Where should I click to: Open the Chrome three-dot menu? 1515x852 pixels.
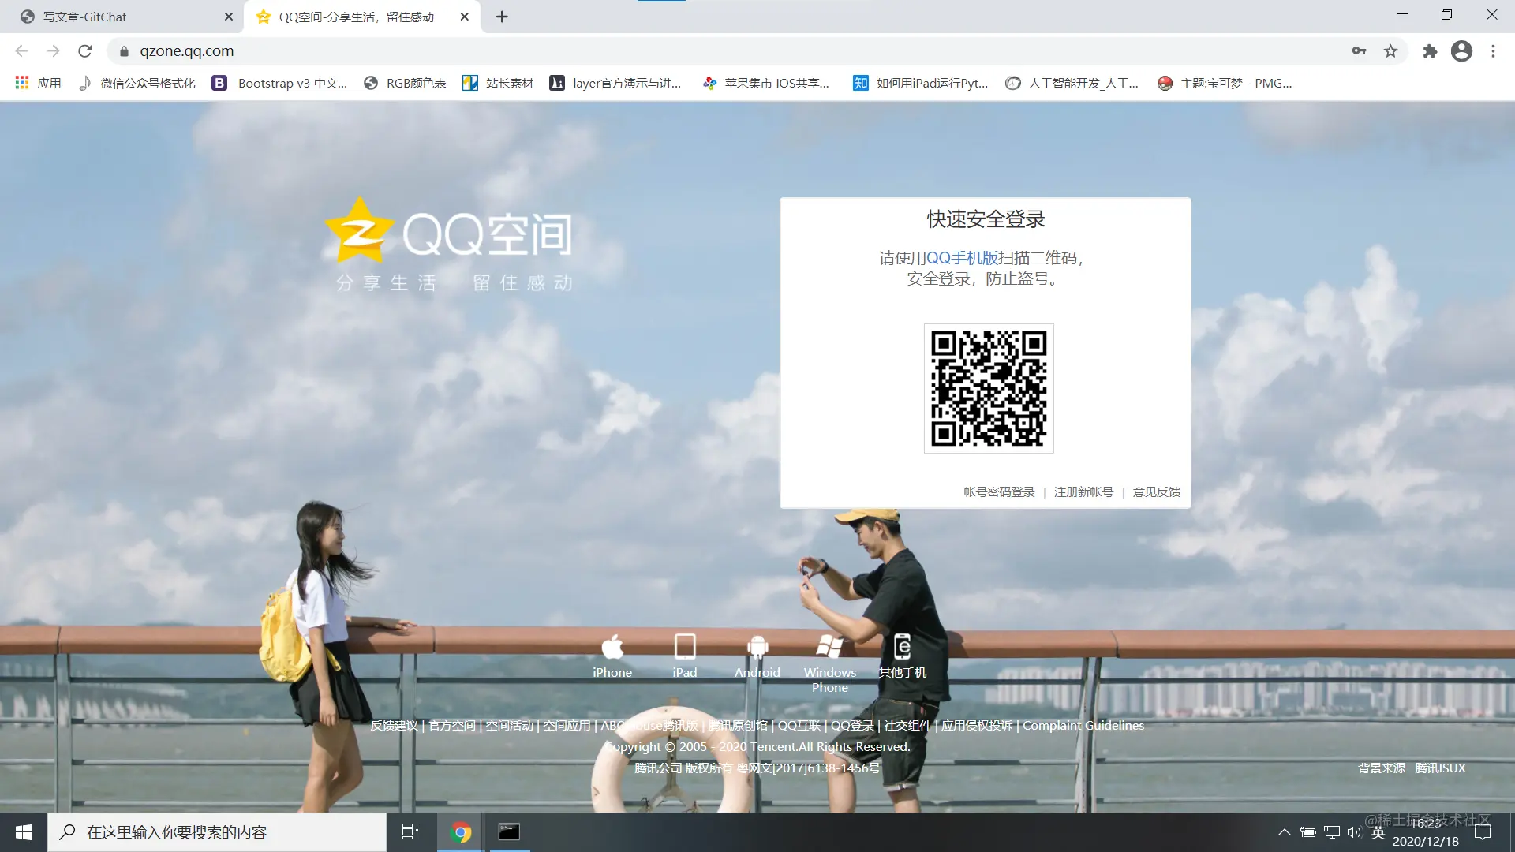(1493, 51)
